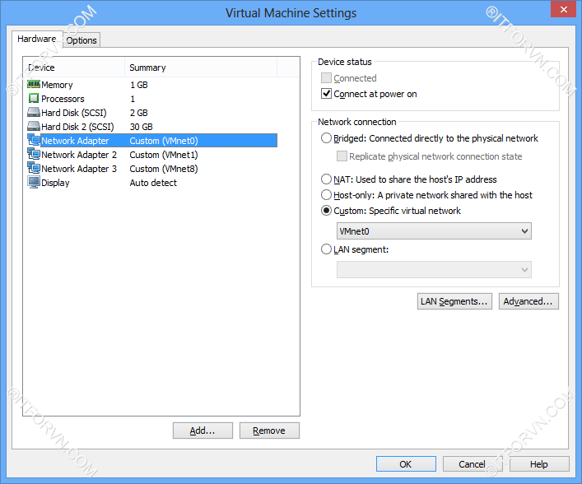Viewport: 582px width, 484px height.
Task: Select Custom specific virtual network
Action: [326, 211]
